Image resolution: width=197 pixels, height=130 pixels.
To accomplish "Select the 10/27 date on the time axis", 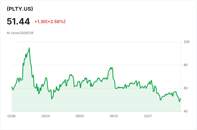I will tap(148, 116).
